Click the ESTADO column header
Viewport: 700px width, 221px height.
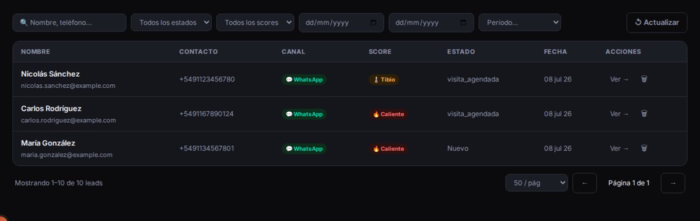(461, 52)
